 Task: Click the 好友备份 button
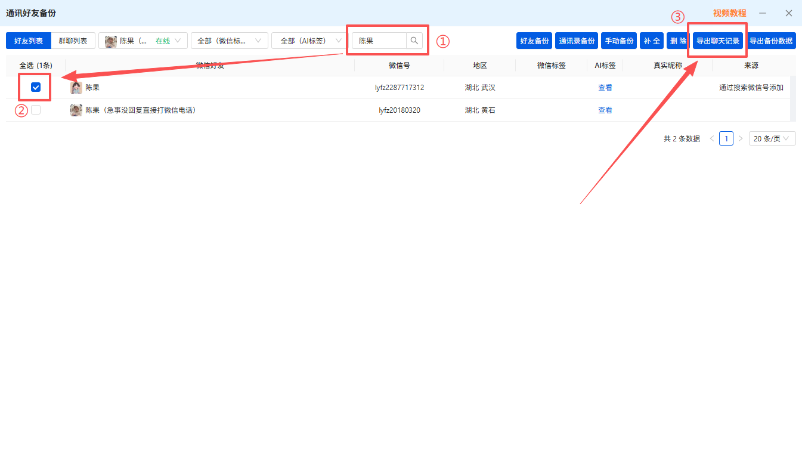(x=534, y=41)
